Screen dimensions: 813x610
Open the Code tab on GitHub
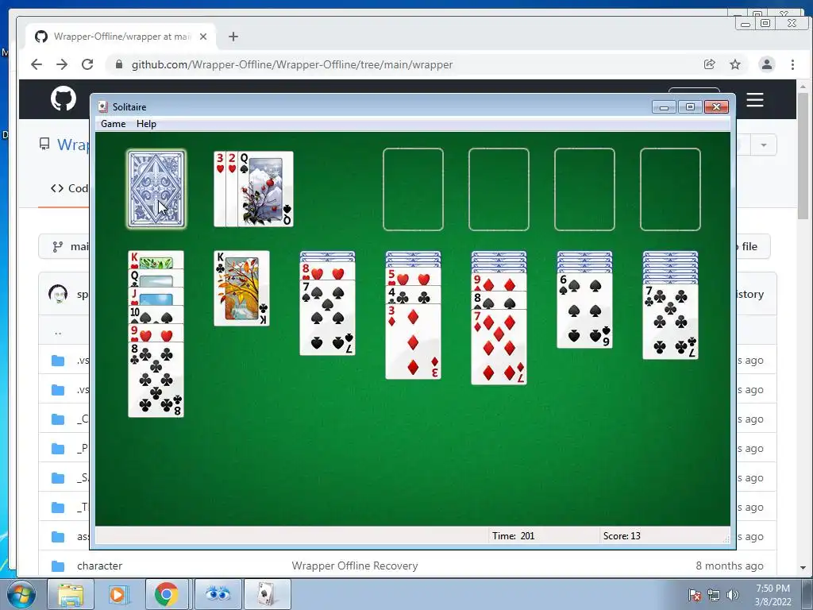pyautogui.click(x=70, y=188)
